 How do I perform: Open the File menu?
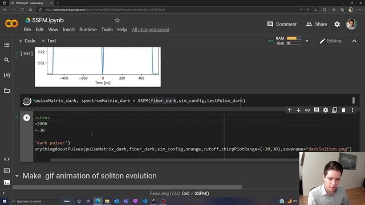[x=27, y=30]
